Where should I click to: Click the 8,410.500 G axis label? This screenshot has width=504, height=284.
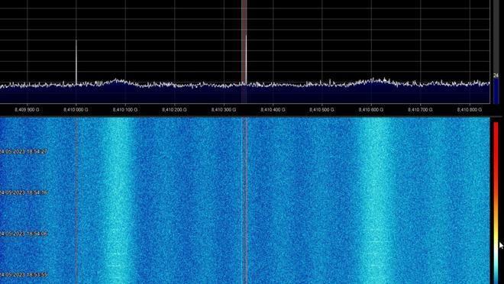[321, 110]
